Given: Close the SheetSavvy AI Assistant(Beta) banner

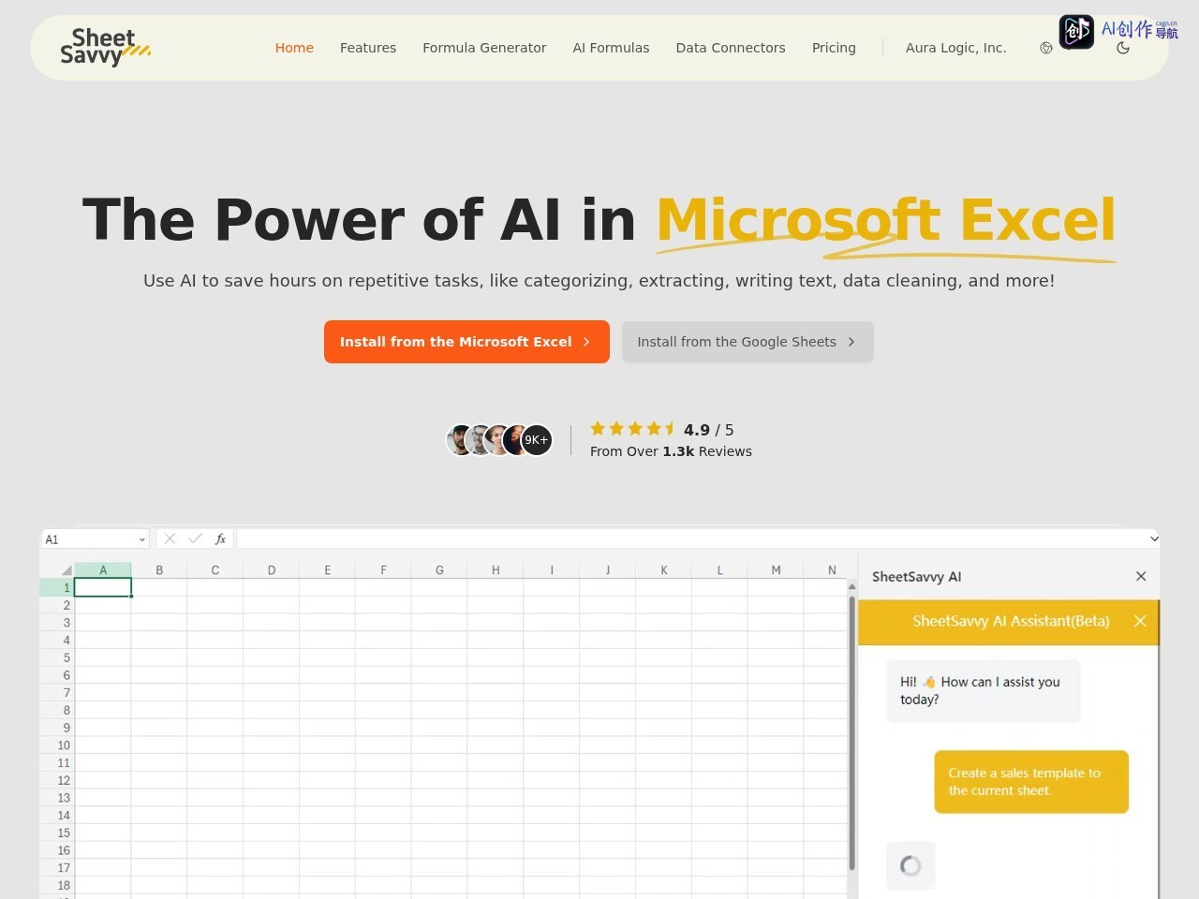Looking at the screenshot, I should (1140, 621).
